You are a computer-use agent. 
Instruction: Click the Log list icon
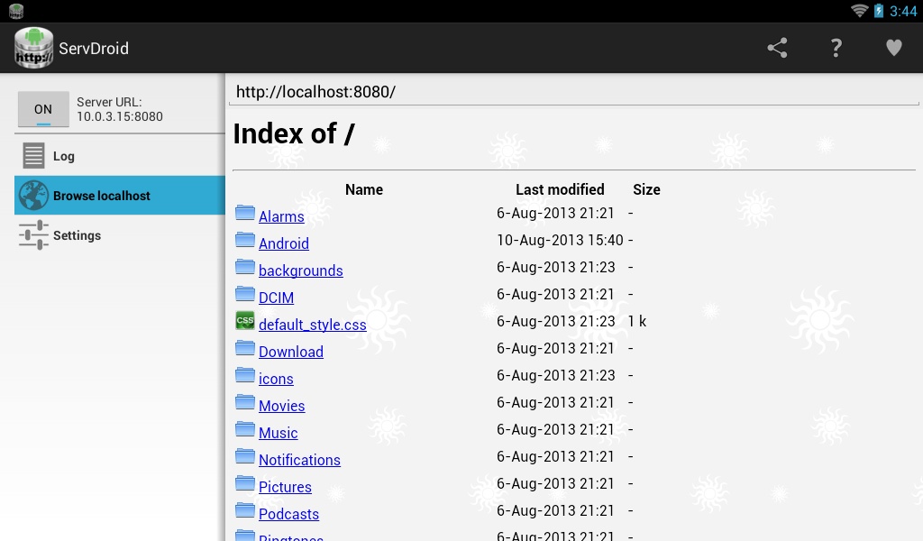[33, 156]
